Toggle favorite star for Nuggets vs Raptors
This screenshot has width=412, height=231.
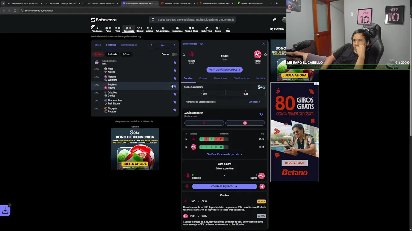point(175,110)
